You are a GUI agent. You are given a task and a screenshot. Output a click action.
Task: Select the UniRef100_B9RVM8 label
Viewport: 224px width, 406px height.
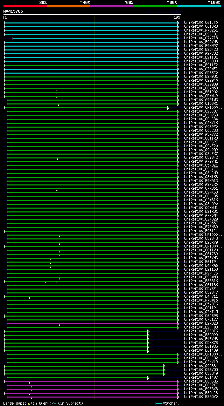tap(201, 42)
